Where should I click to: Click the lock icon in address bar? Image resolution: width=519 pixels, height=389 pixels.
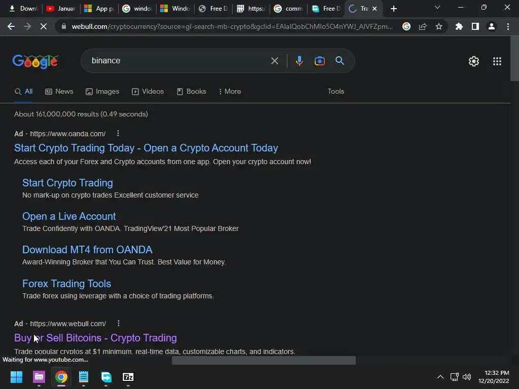coord(64,26)
